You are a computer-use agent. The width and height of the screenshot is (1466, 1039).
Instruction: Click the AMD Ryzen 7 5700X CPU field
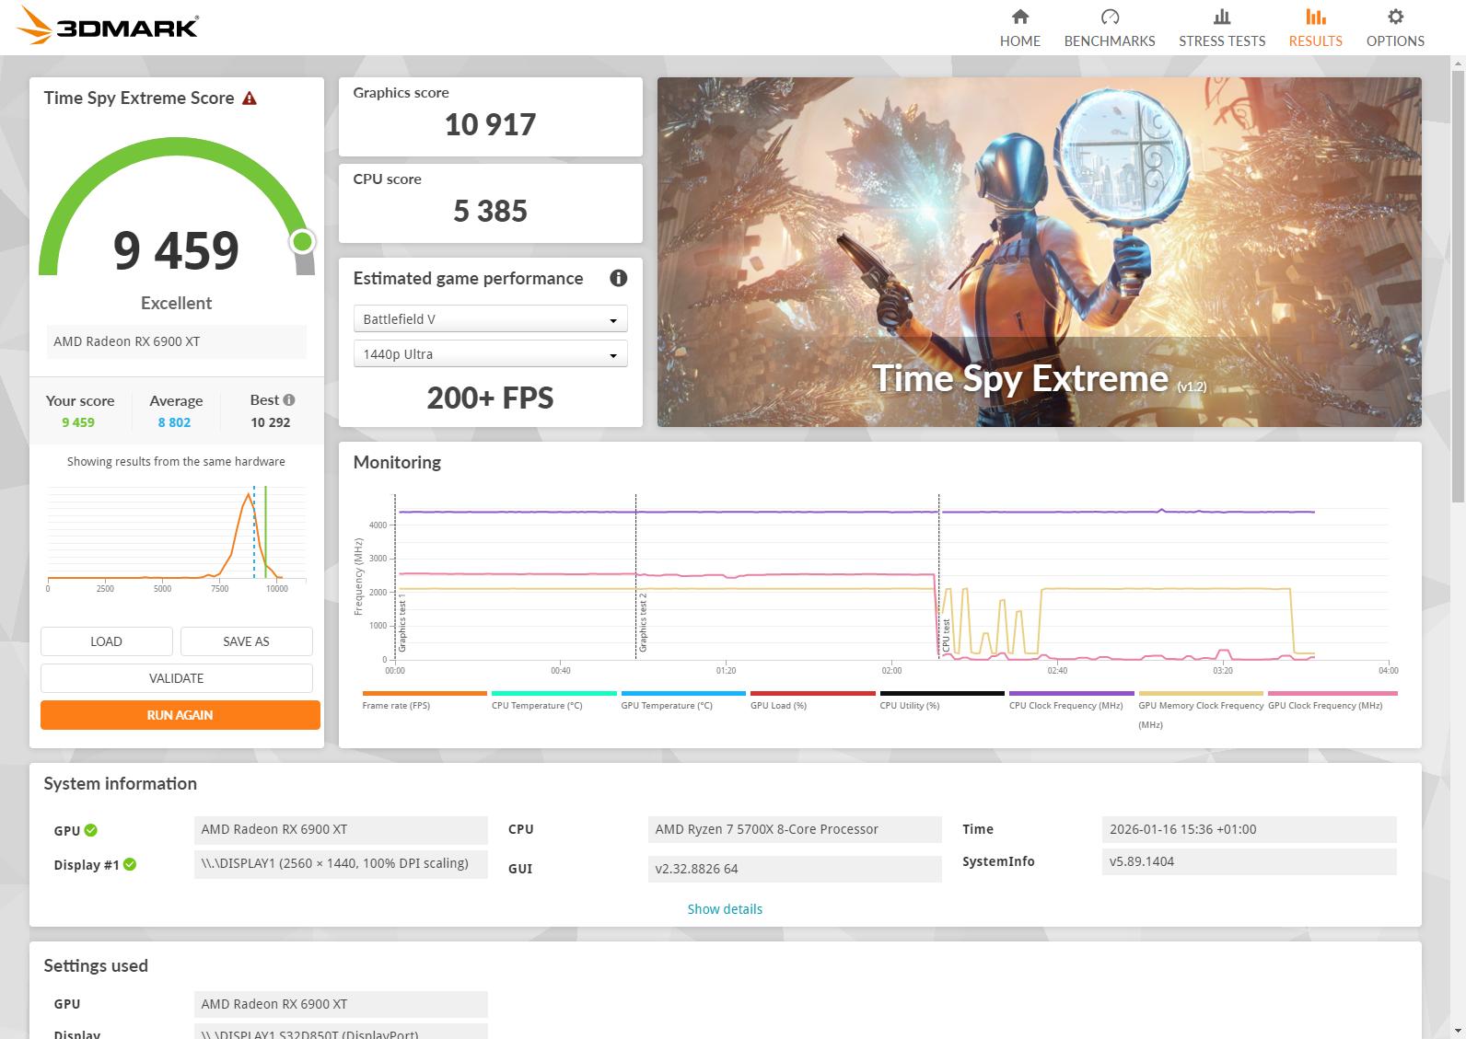[795, 829]
